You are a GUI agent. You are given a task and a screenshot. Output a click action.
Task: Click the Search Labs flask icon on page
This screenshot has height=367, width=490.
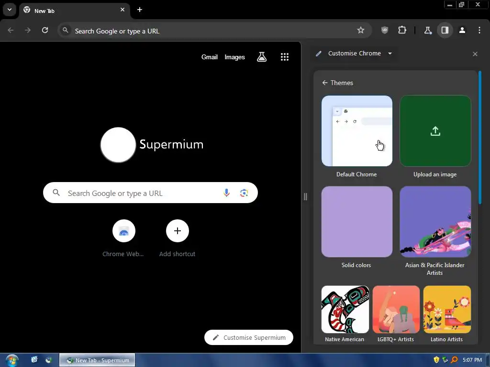[262, 57]
